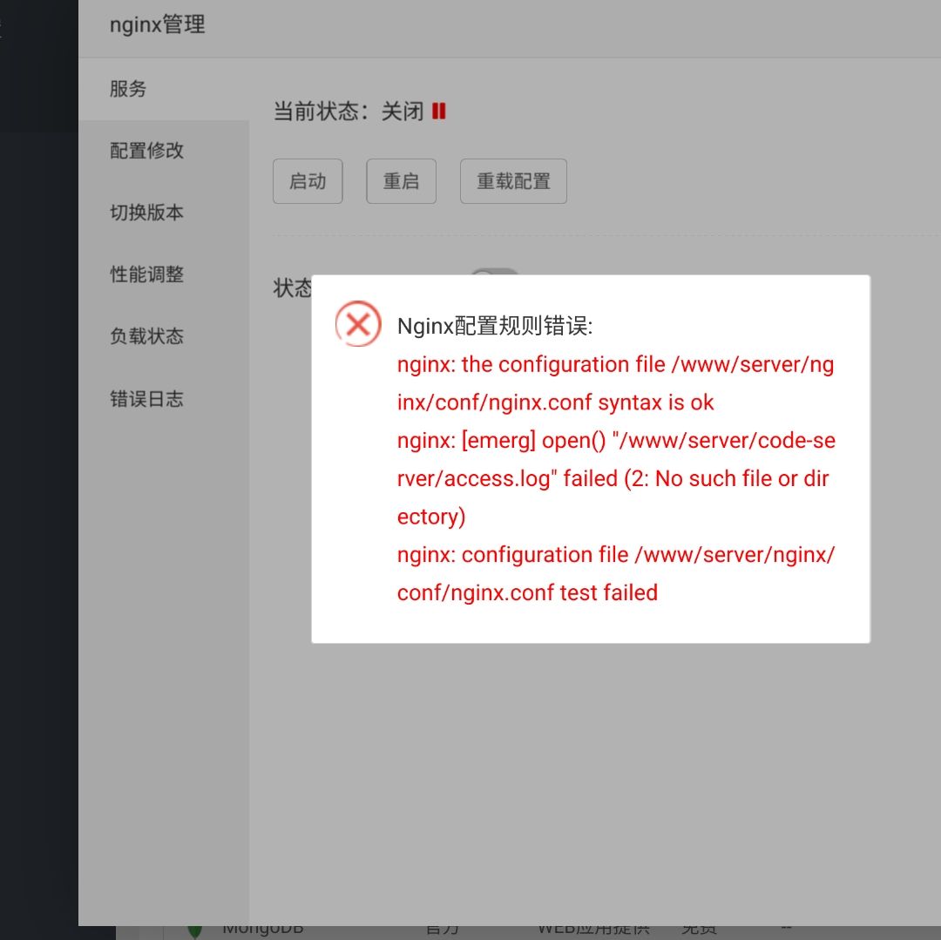Select the 性能调整 tab
941x940 pixels.
pos(163,274)
